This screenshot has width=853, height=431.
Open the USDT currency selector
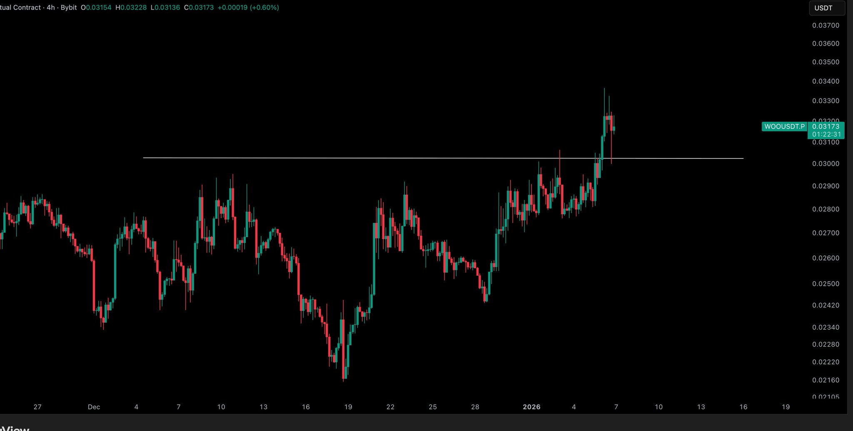pyautogui.click(x=827, y=8)
